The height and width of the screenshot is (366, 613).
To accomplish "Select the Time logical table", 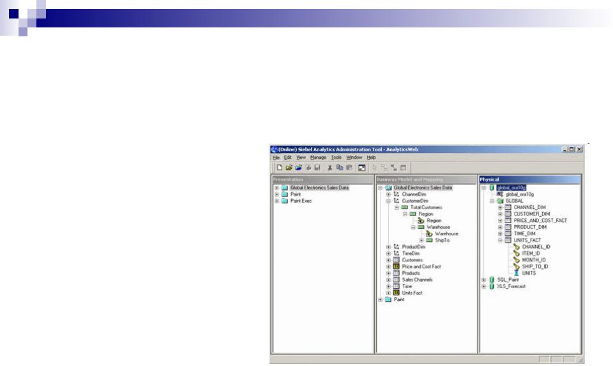I will point(407,286).
